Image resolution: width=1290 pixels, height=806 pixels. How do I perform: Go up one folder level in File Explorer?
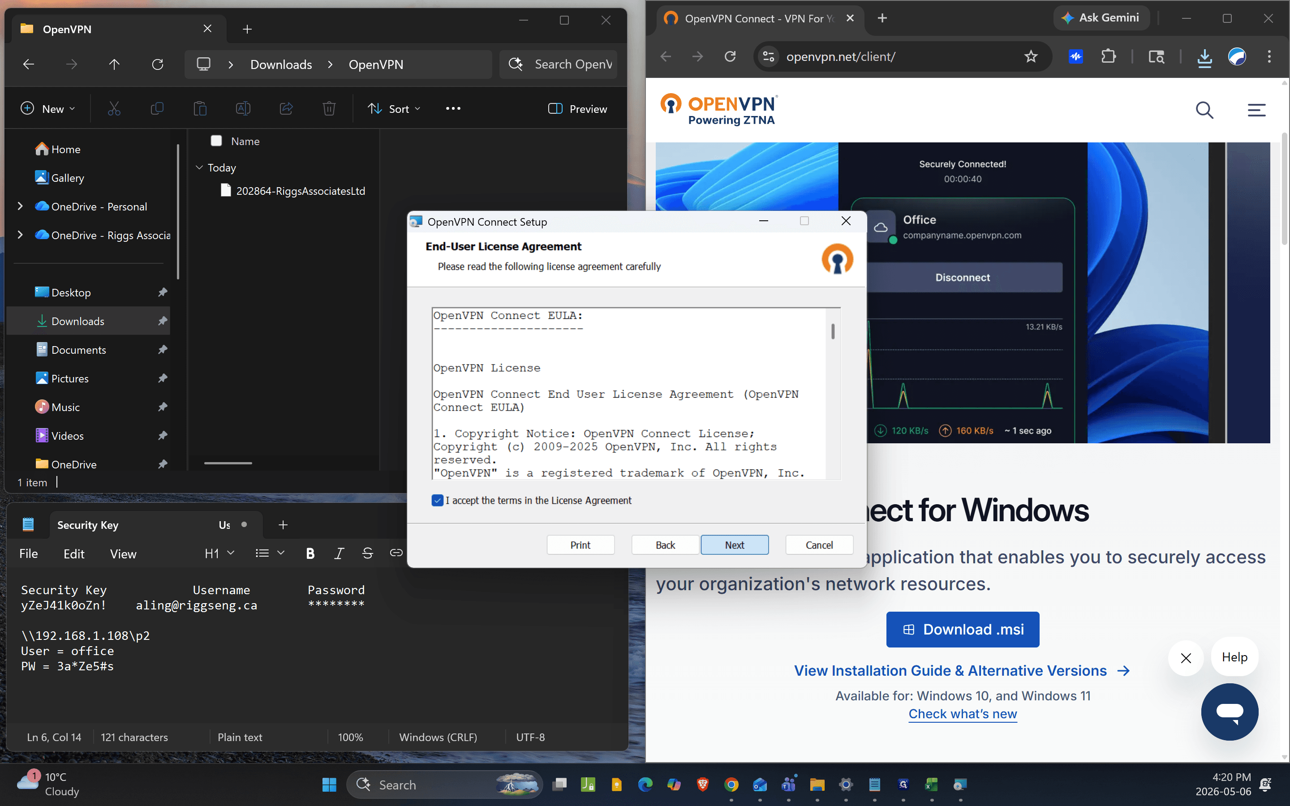click(114, 64)
